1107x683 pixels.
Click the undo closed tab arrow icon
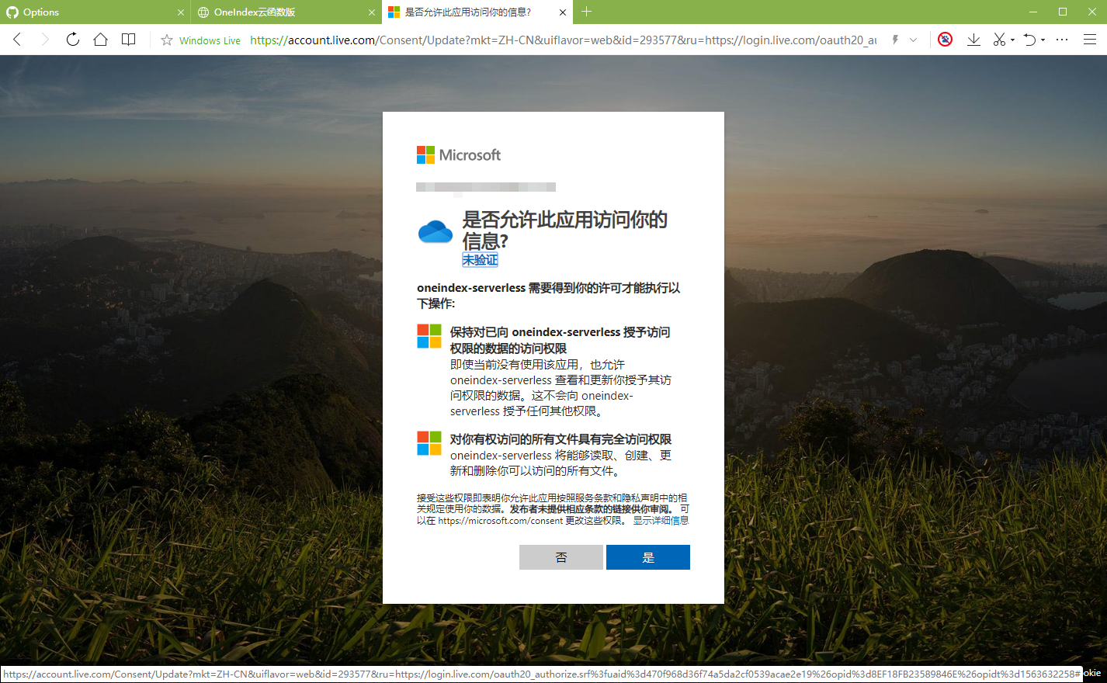click(1029, 39)
